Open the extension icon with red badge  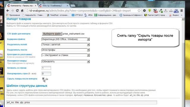pos(155,11)
